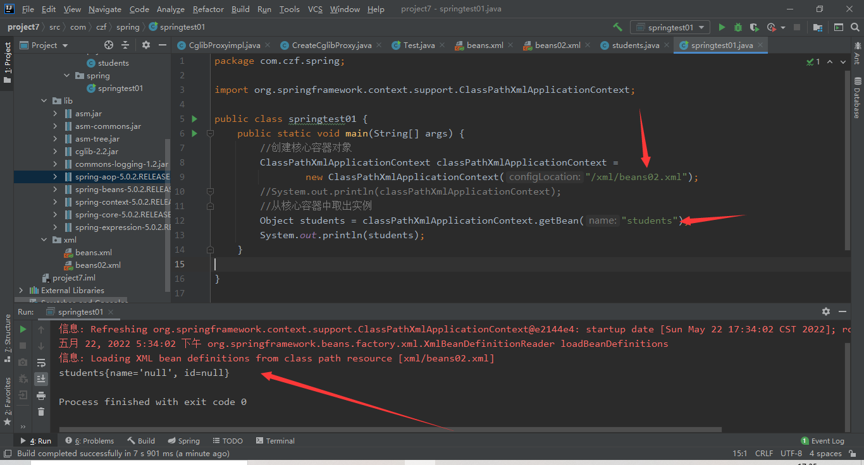Go to next highlighted problem arrow
The width and height of the screenshot is (864, 465).
(x=844, y=62)
